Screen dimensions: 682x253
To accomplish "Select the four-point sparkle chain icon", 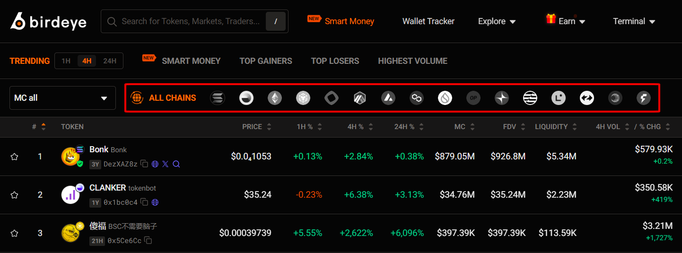I will point(502,98).
